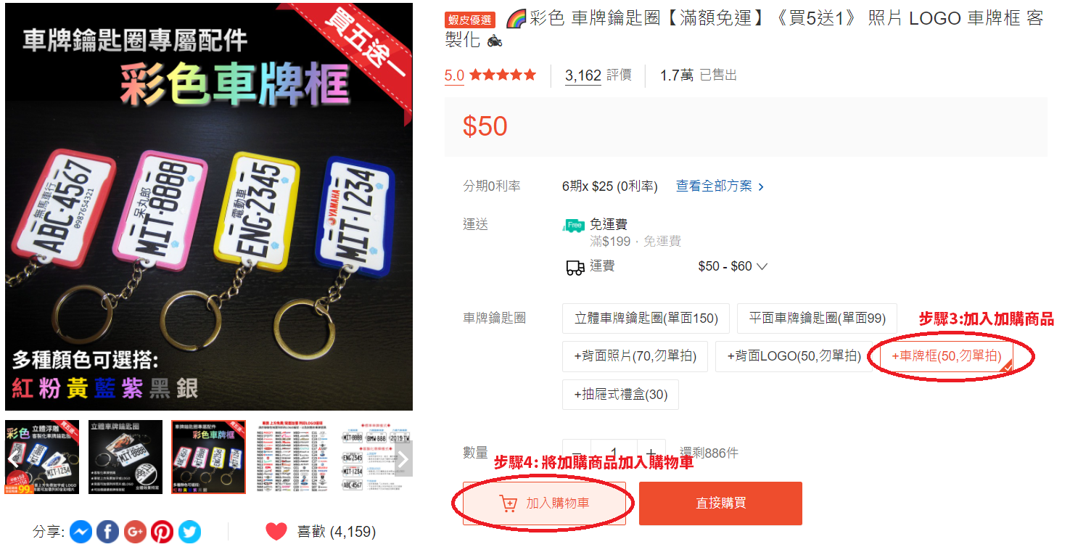Choose the +背面照片(70,勿單拍) option

click(635, 356)
